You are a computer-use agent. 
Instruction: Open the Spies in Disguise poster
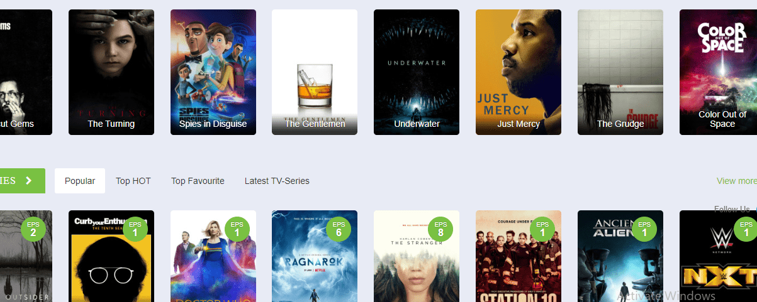point(213,72)
